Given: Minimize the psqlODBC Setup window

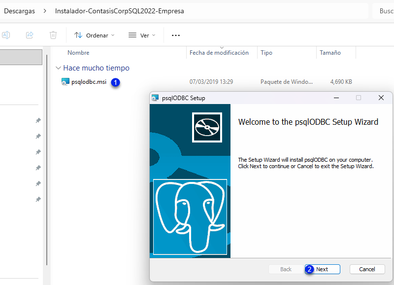Looking at the screenshot, I should [336, 98].
